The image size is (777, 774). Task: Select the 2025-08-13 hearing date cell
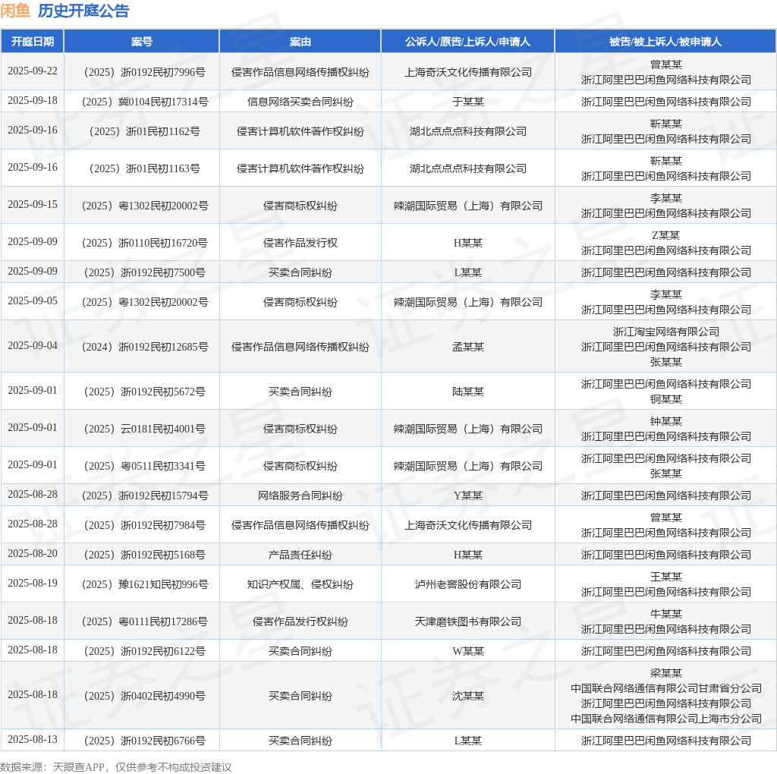tap(33, 740)
